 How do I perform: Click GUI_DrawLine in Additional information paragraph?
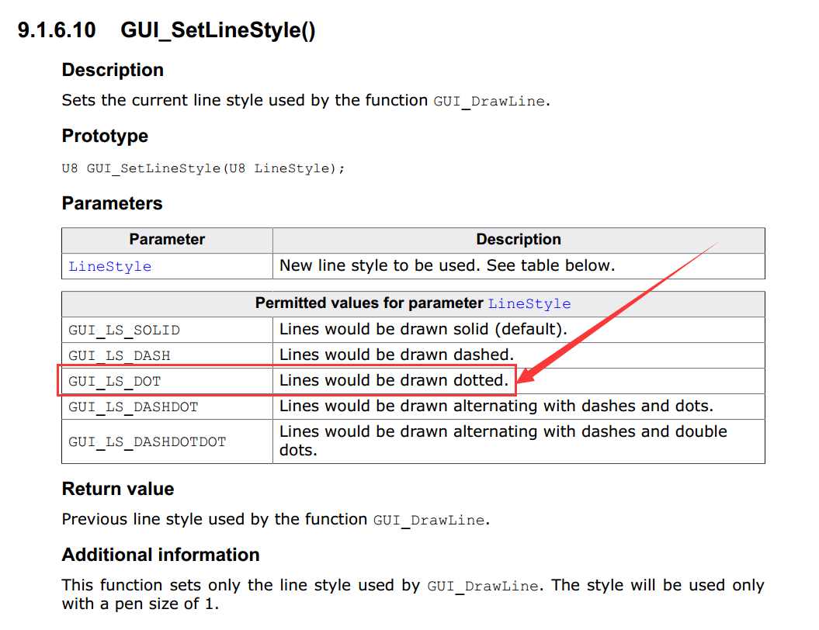(483, 587)
